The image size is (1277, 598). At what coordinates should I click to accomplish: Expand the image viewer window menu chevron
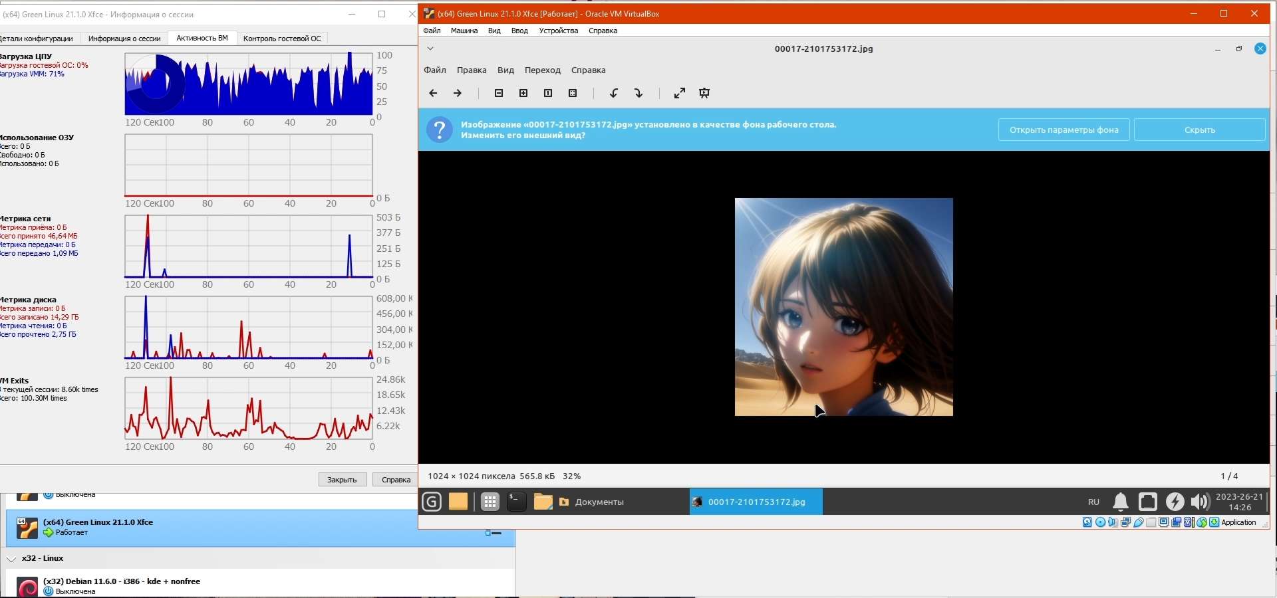[430, 49]
